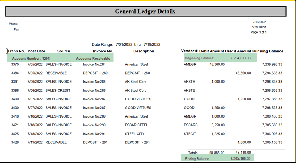296x163 pixels.
Task: Click credit amount 45,360.00
Action: point(243,73)
